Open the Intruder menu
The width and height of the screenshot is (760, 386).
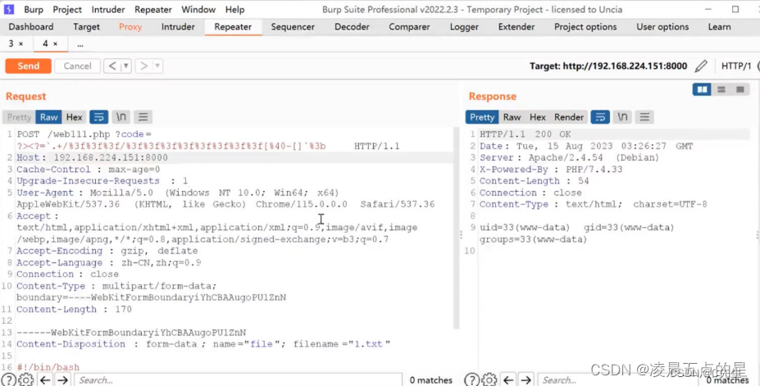pos(107,9)
